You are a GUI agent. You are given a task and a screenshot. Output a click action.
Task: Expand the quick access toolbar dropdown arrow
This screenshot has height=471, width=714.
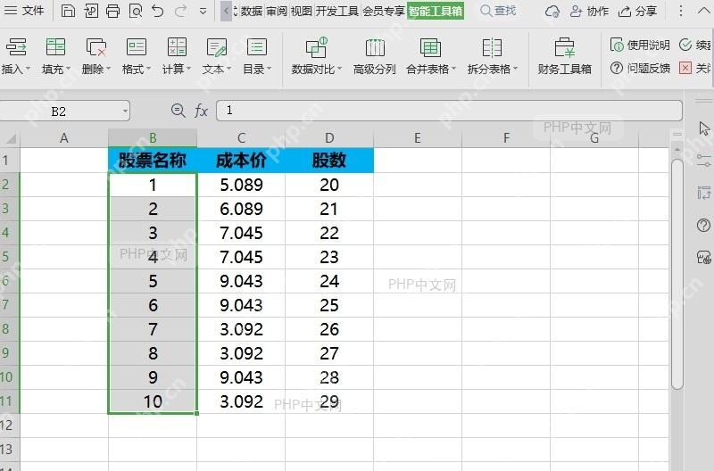[203, 11]
